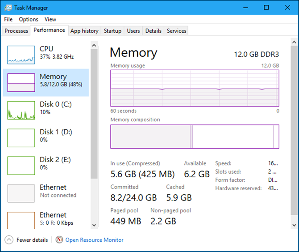Go to the Startup tab
This screenshot has width=299, height=252.
tap(112, 31)
